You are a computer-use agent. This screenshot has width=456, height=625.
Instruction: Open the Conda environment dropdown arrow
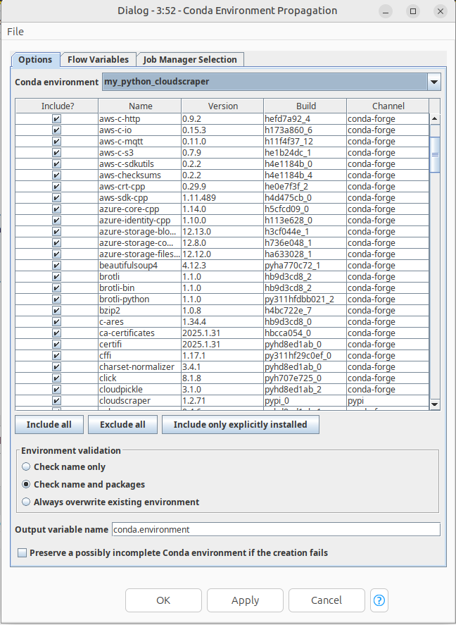point(434,82)
